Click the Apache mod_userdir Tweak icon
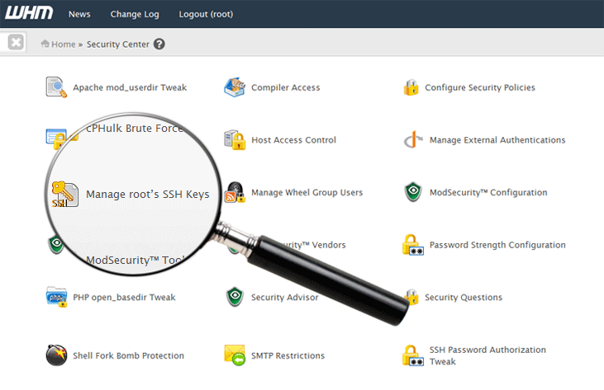 pyautogui.click(x=56, y=87)
